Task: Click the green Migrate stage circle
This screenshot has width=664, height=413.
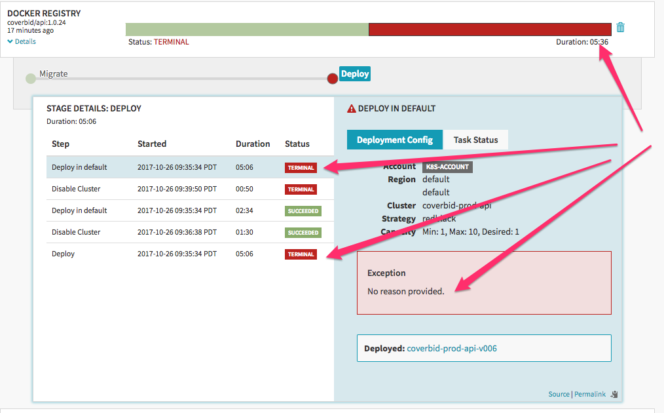Action: pos(30,78)
